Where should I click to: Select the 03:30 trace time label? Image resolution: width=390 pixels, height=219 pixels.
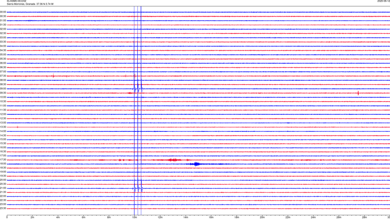point(3,42)
